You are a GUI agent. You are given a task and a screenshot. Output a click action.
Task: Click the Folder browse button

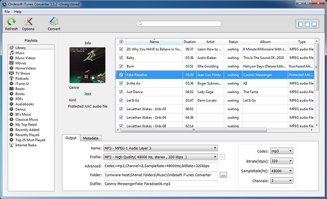[x=223, y=175]
